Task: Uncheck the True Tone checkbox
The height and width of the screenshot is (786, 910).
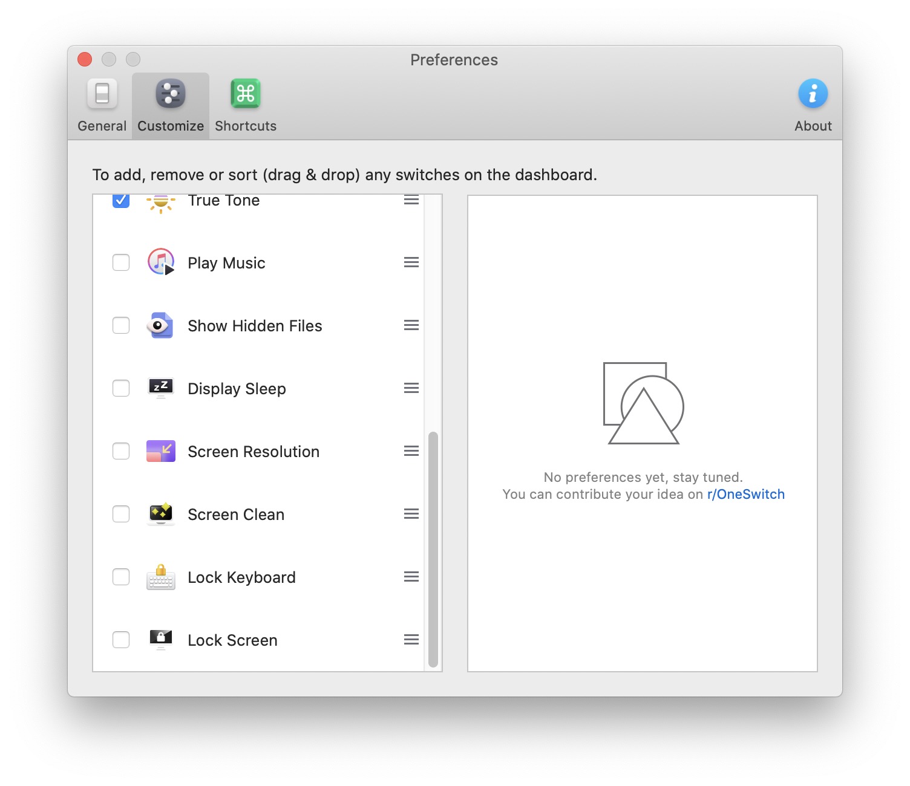Action: [x=121, y=200]
